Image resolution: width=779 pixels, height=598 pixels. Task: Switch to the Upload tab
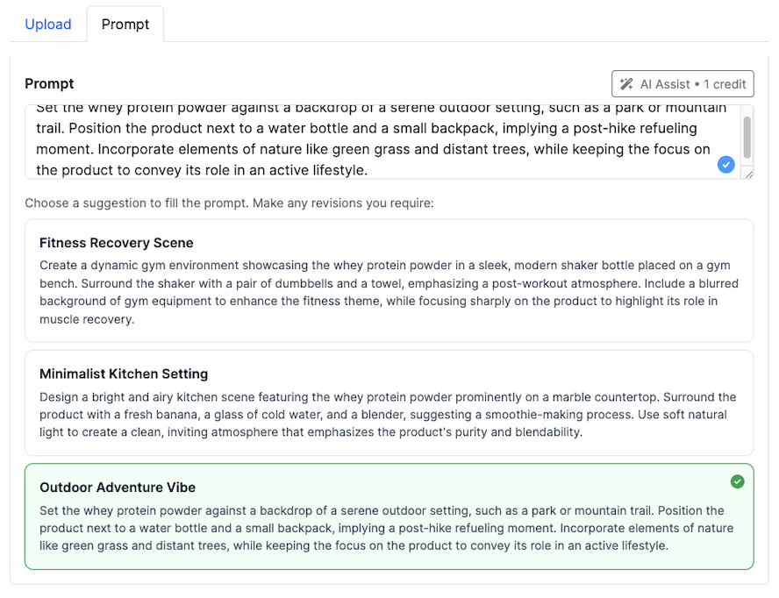(x=48, y=25)
